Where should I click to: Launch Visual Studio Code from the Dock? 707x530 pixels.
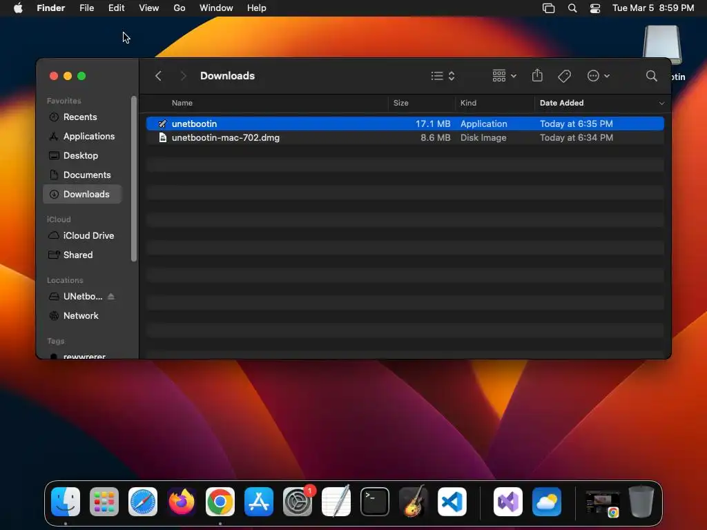pyautogui.click(x=452, y=502)
